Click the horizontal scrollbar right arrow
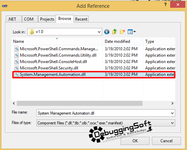Viewport: 187px width, 150px height. point(172,103)
